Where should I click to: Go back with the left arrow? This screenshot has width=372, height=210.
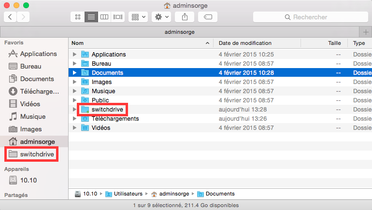[x=11, y=17]
